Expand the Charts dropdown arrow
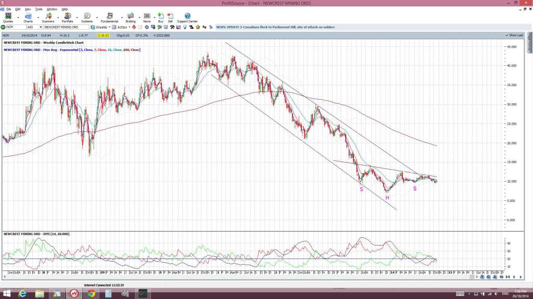This screenshot has height=299, width=533. click(x=37, y=18)
